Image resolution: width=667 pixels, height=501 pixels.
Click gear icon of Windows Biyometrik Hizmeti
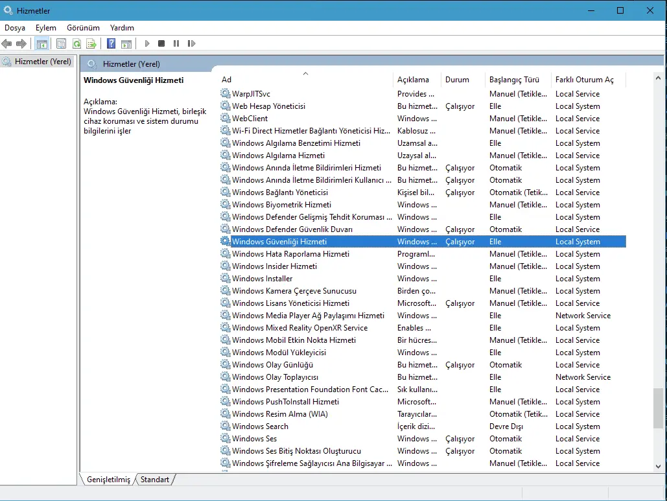coord(225,204)
